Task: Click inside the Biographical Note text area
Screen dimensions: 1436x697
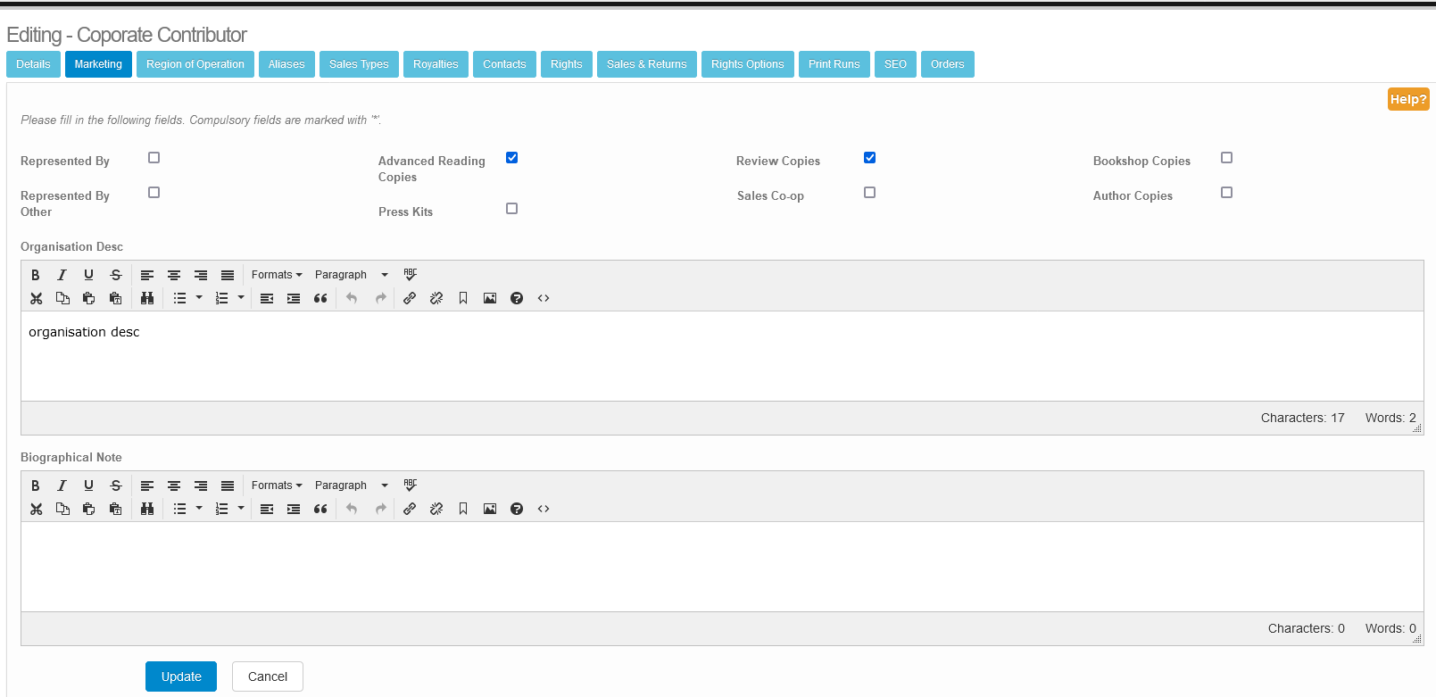Action: [x=721, y=566]
